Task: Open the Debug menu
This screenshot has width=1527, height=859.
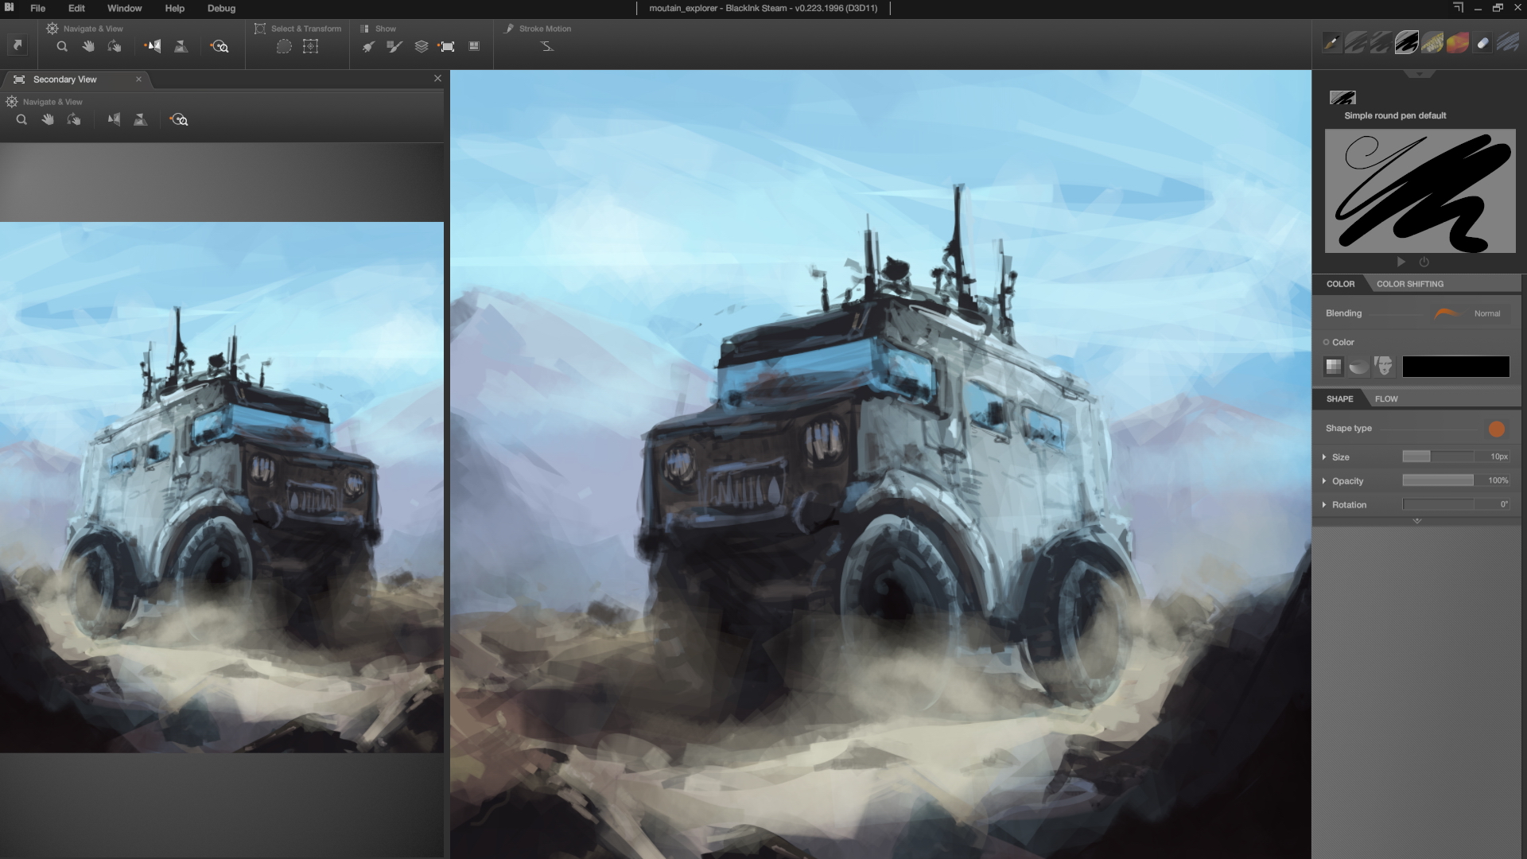Action: click(x=221, y=8)
